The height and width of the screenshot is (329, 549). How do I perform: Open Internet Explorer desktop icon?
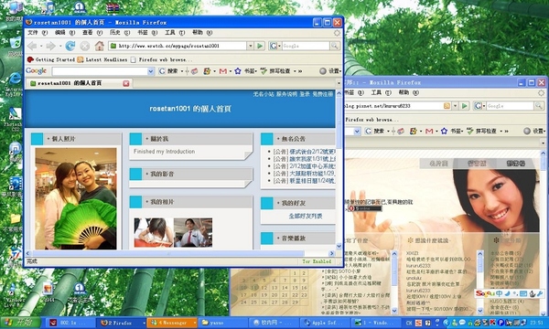point(15,78)
